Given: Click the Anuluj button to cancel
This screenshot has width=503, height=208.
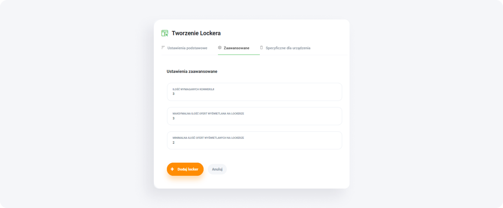Looking at the screenshot, I should tap(217, 169).
